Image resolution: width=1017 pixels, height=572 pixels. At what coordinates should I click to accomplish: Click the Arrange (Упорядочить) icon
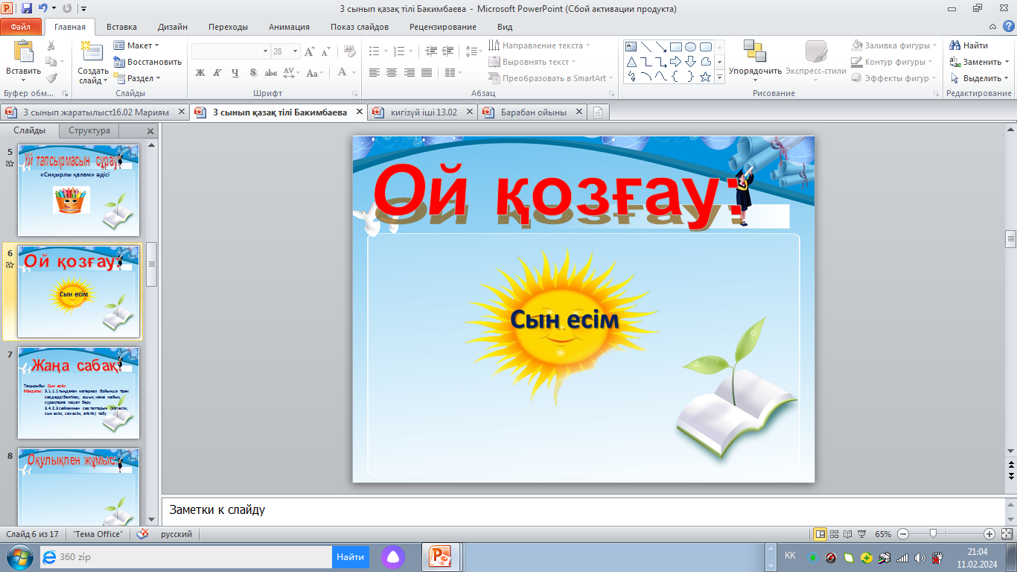[754, 52]
